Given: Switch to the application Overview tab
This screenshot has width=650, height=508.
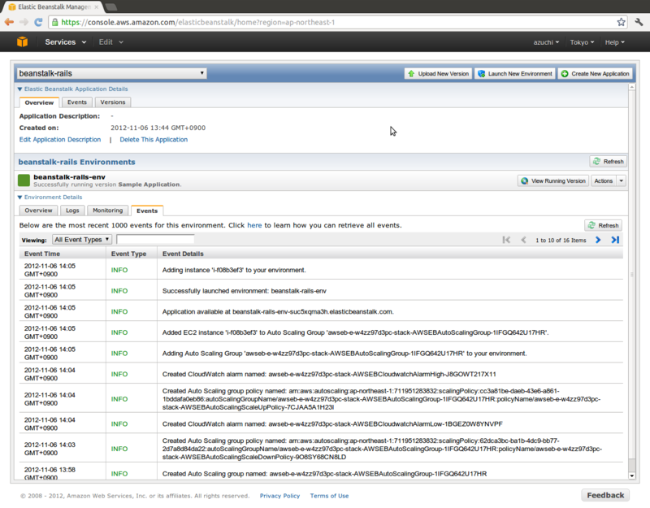Looking at the screenshot, I should tap(39, 102).
